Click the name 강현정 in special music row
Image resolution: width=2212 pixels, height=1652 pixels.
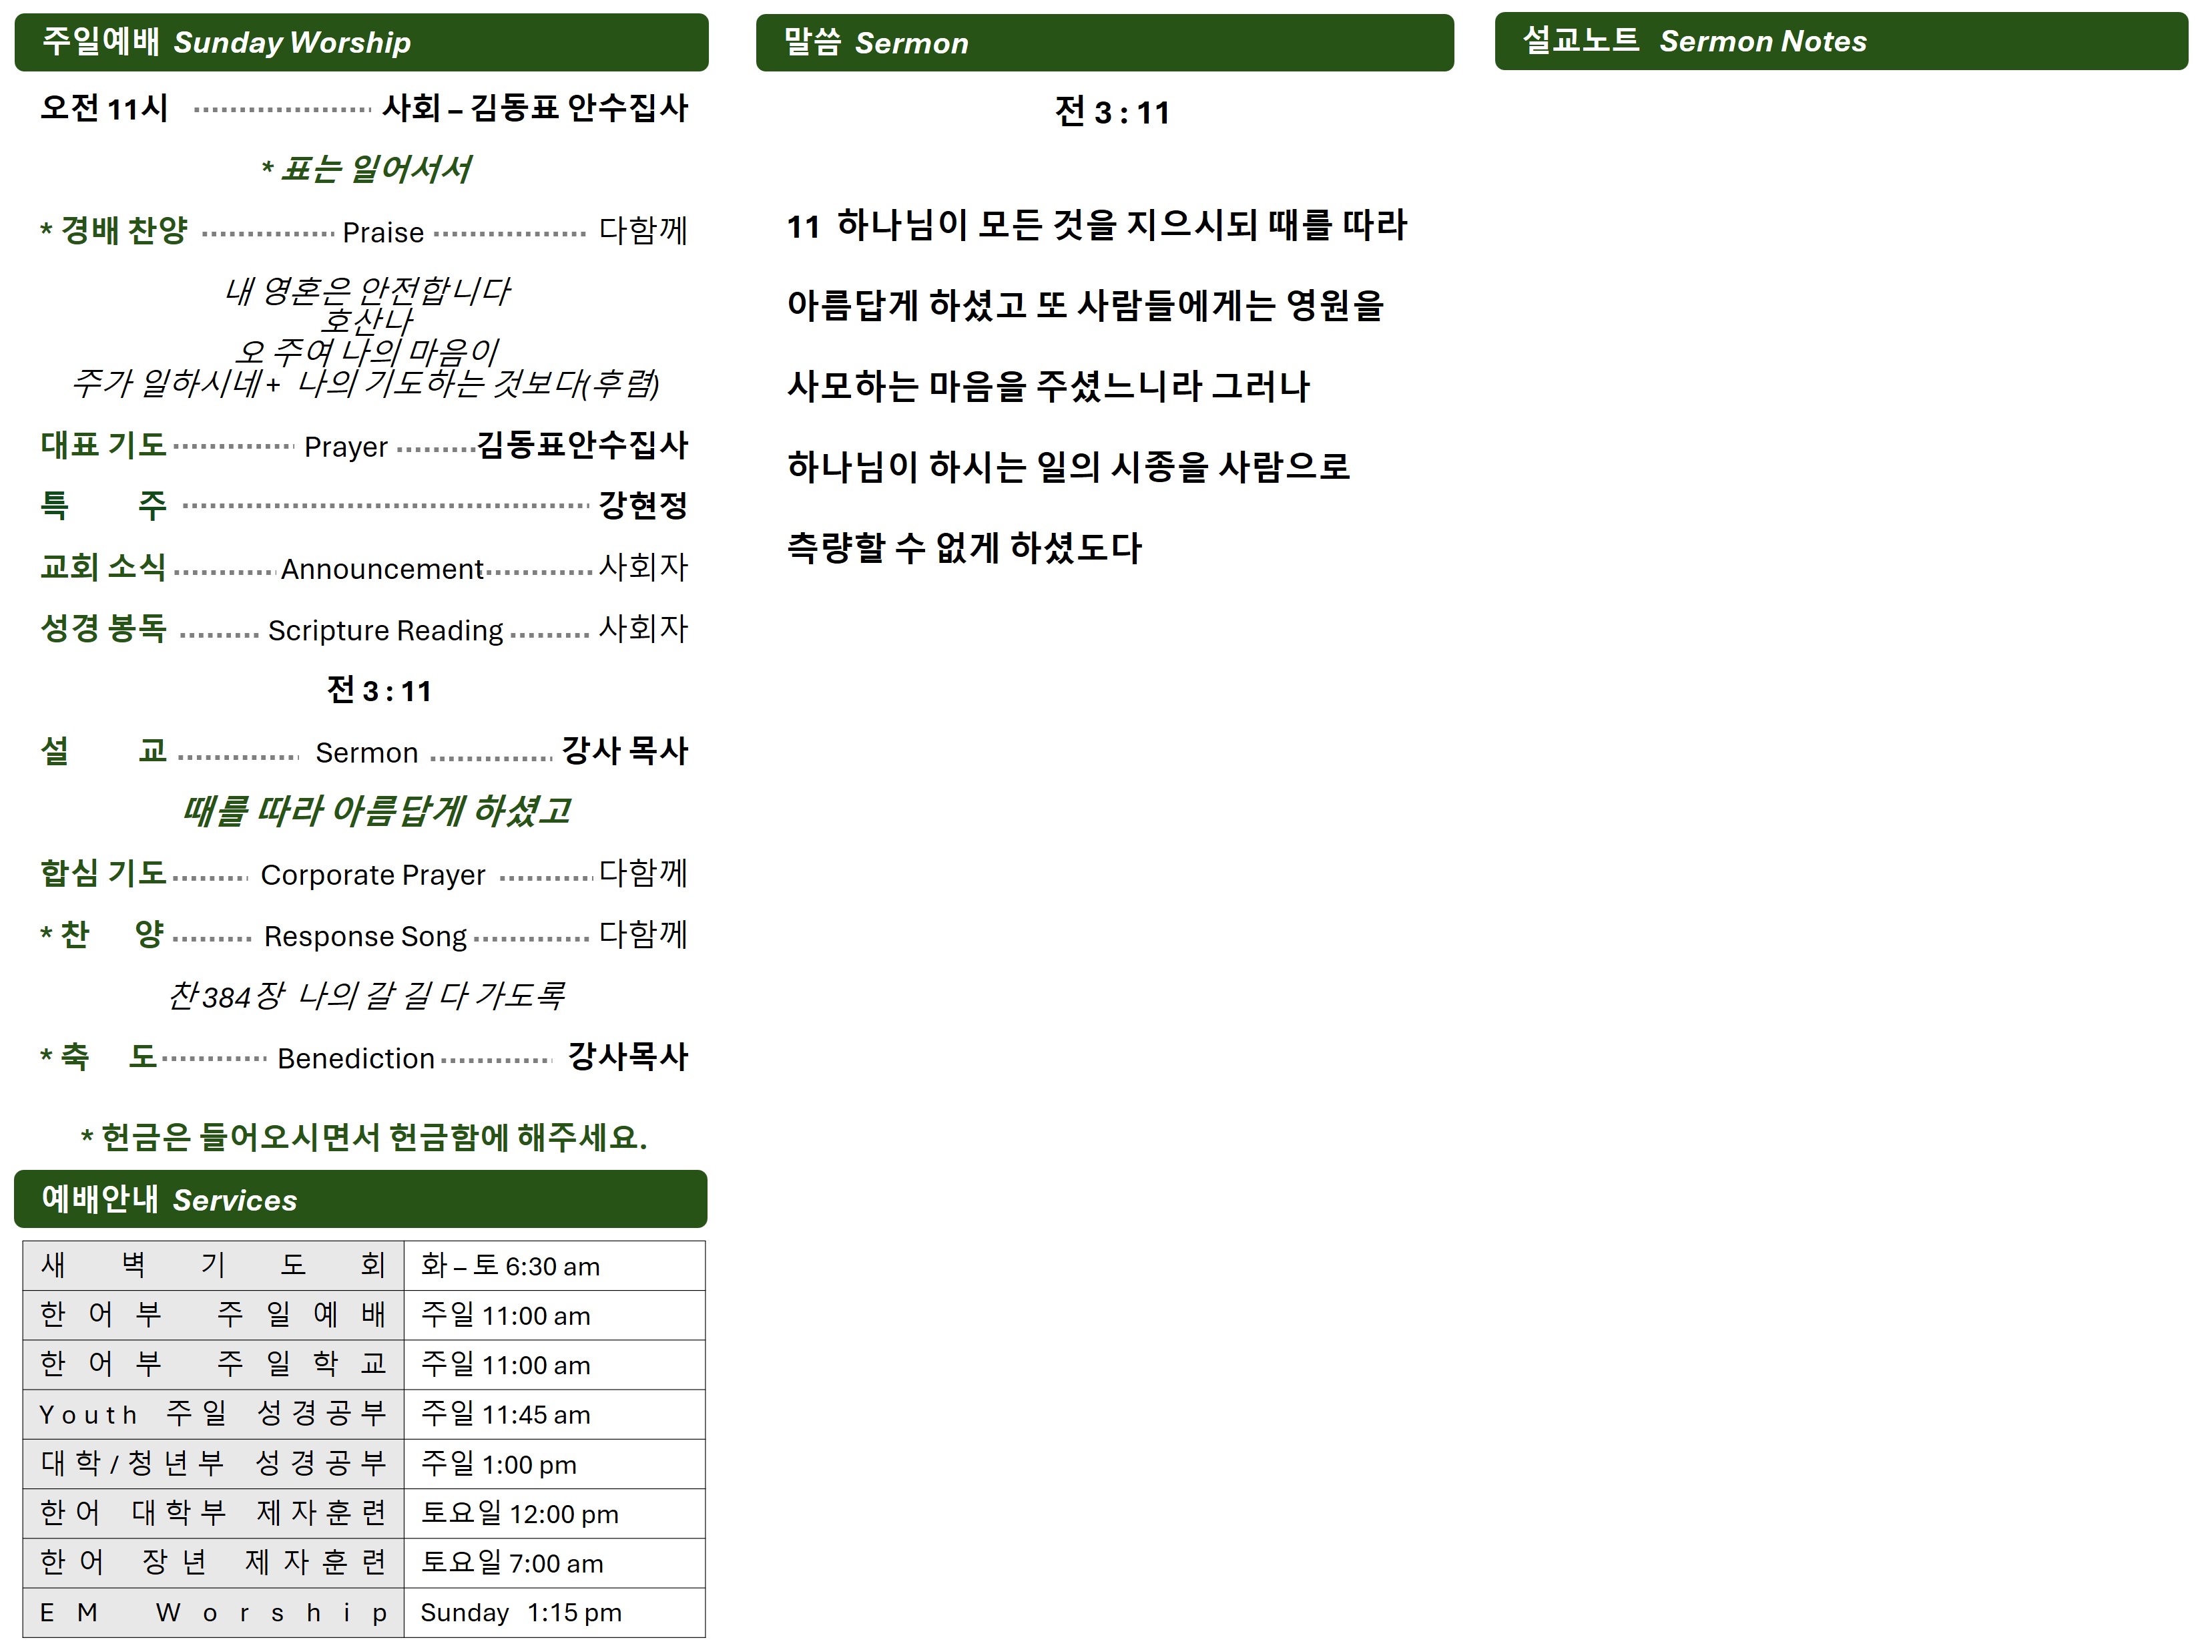point(643,505)
